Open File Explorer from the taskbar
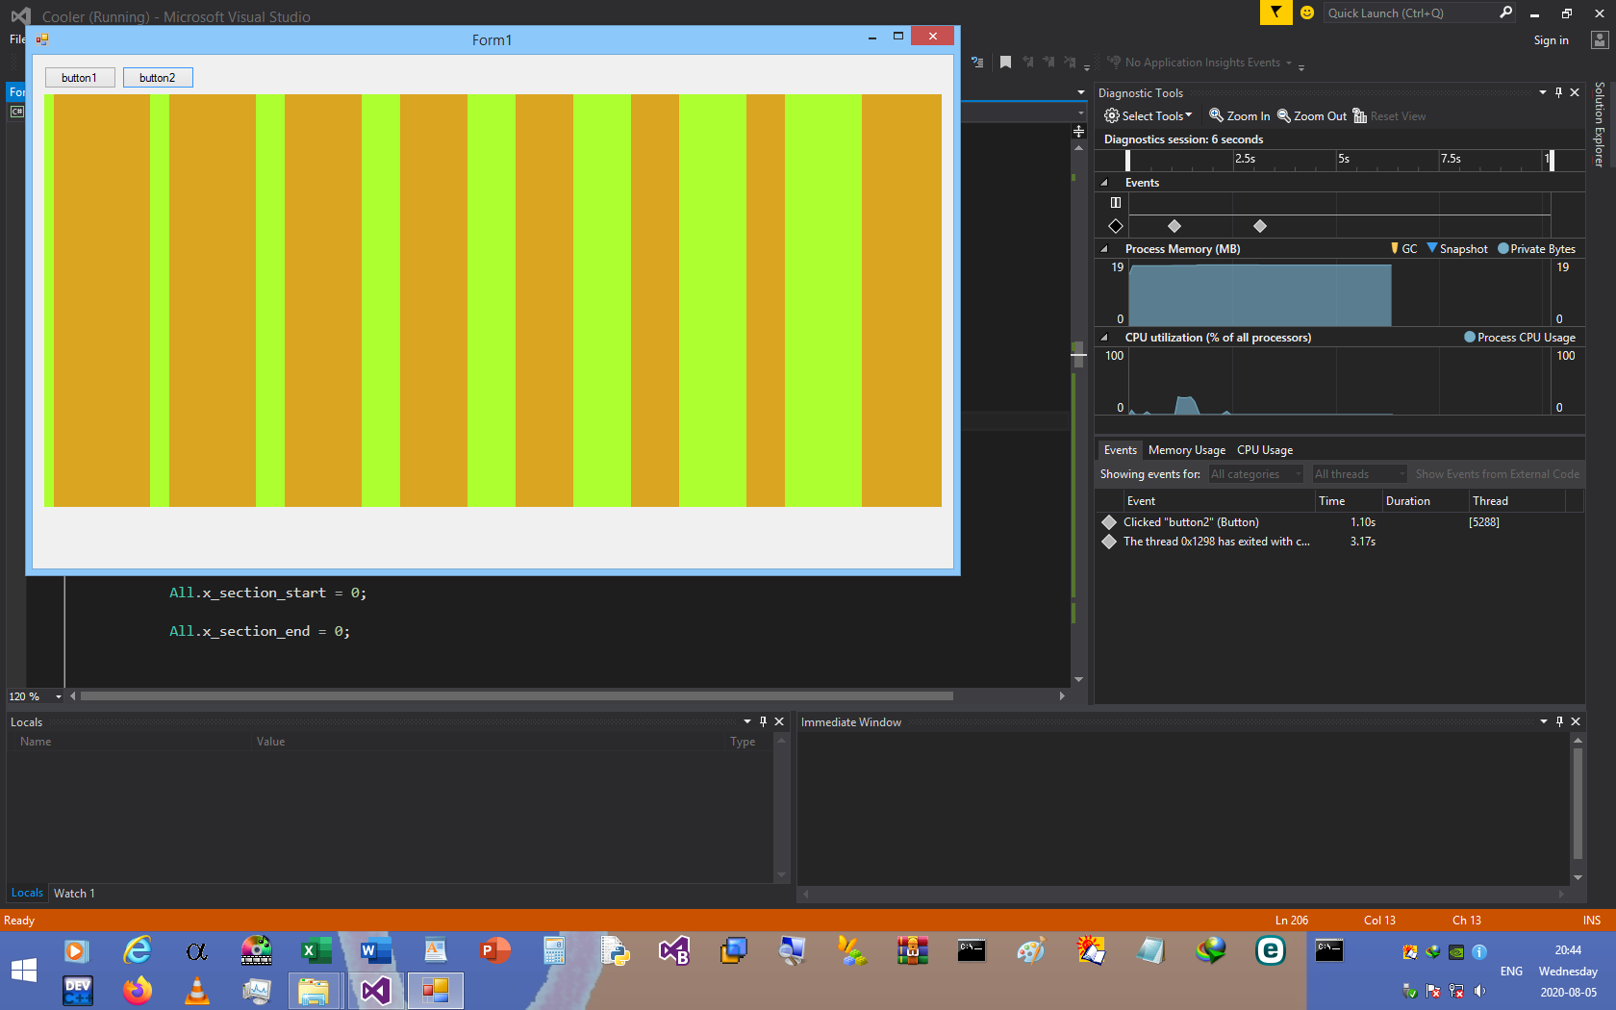The image size is (1616, 1010). 315,990
